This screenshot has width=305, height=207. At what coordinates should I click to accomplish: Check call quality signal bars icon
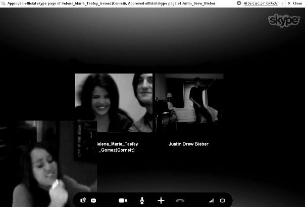(212, 200)
